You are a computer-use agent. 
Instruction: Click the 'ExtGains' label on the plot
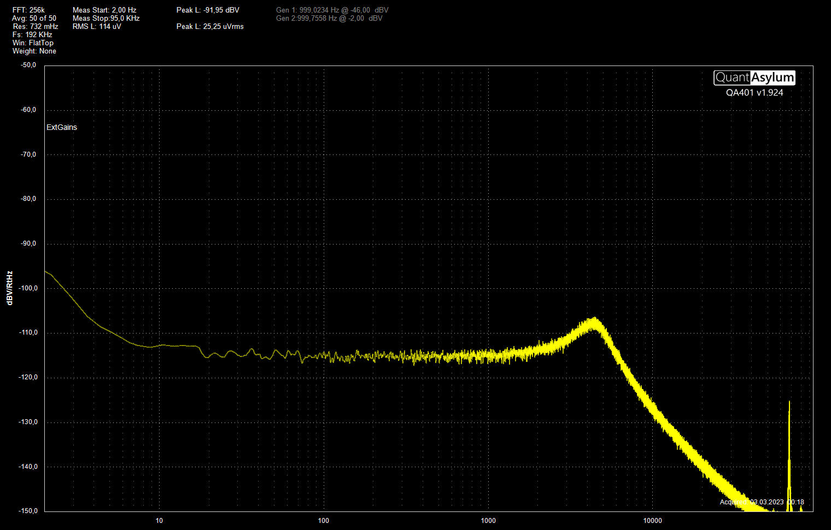(62, 127)
